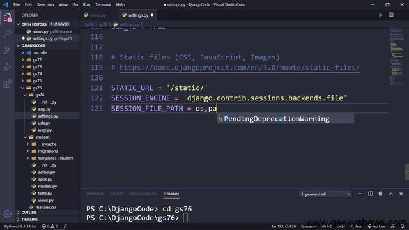Click the Go Live status bar button
The height and width of the screenshot is (230, 409).
(376, 226)
